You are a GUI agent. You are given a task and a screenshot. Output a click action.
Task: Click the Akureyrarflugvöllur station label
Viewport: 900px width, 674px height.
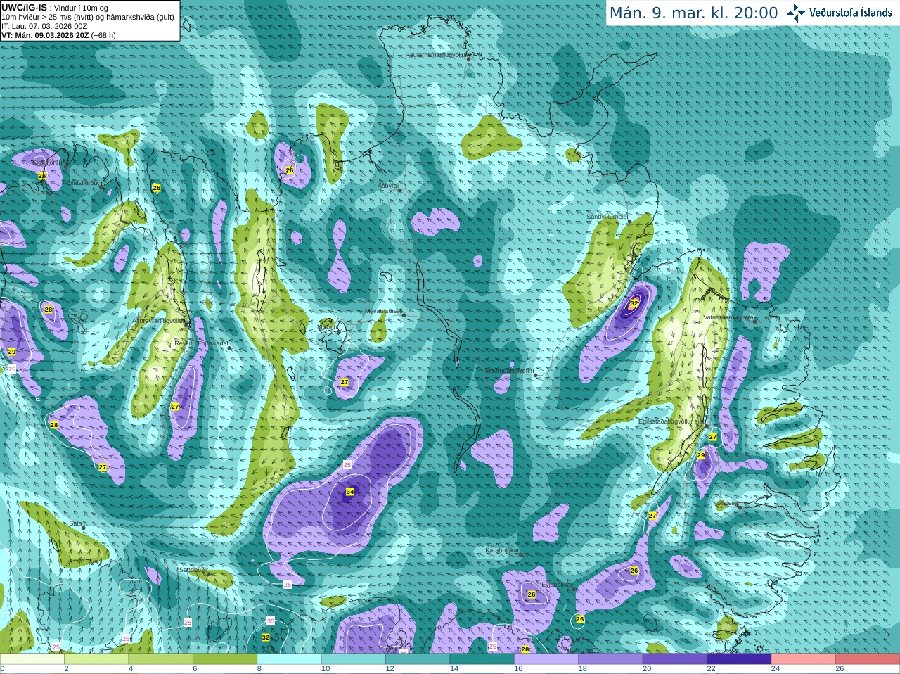pos(159,319)
